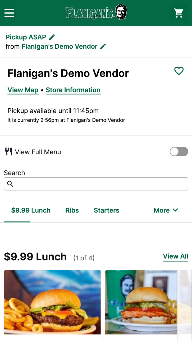Image resolution: width=192 pixels, height=341 pixels.
Task: Click the Flanigan's logo in the header
Action: click(96, 12)
